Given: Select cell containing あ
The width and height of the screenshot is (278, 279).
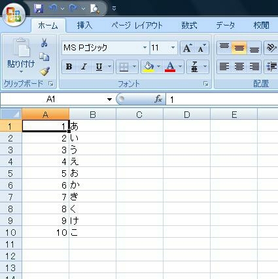Looking at the screenshot, I should pos(93,126).
